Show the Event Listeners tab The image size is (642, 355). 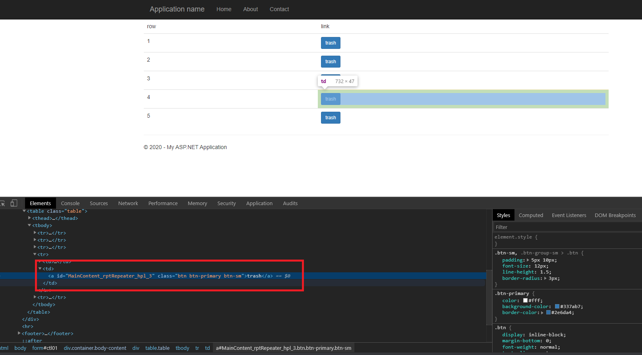click(x=569, y=215)
